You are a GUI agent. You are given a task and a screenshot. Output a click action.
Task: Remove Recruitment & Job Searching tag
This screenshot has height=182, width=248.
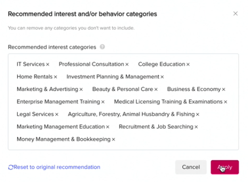click(x=196, y=127)
